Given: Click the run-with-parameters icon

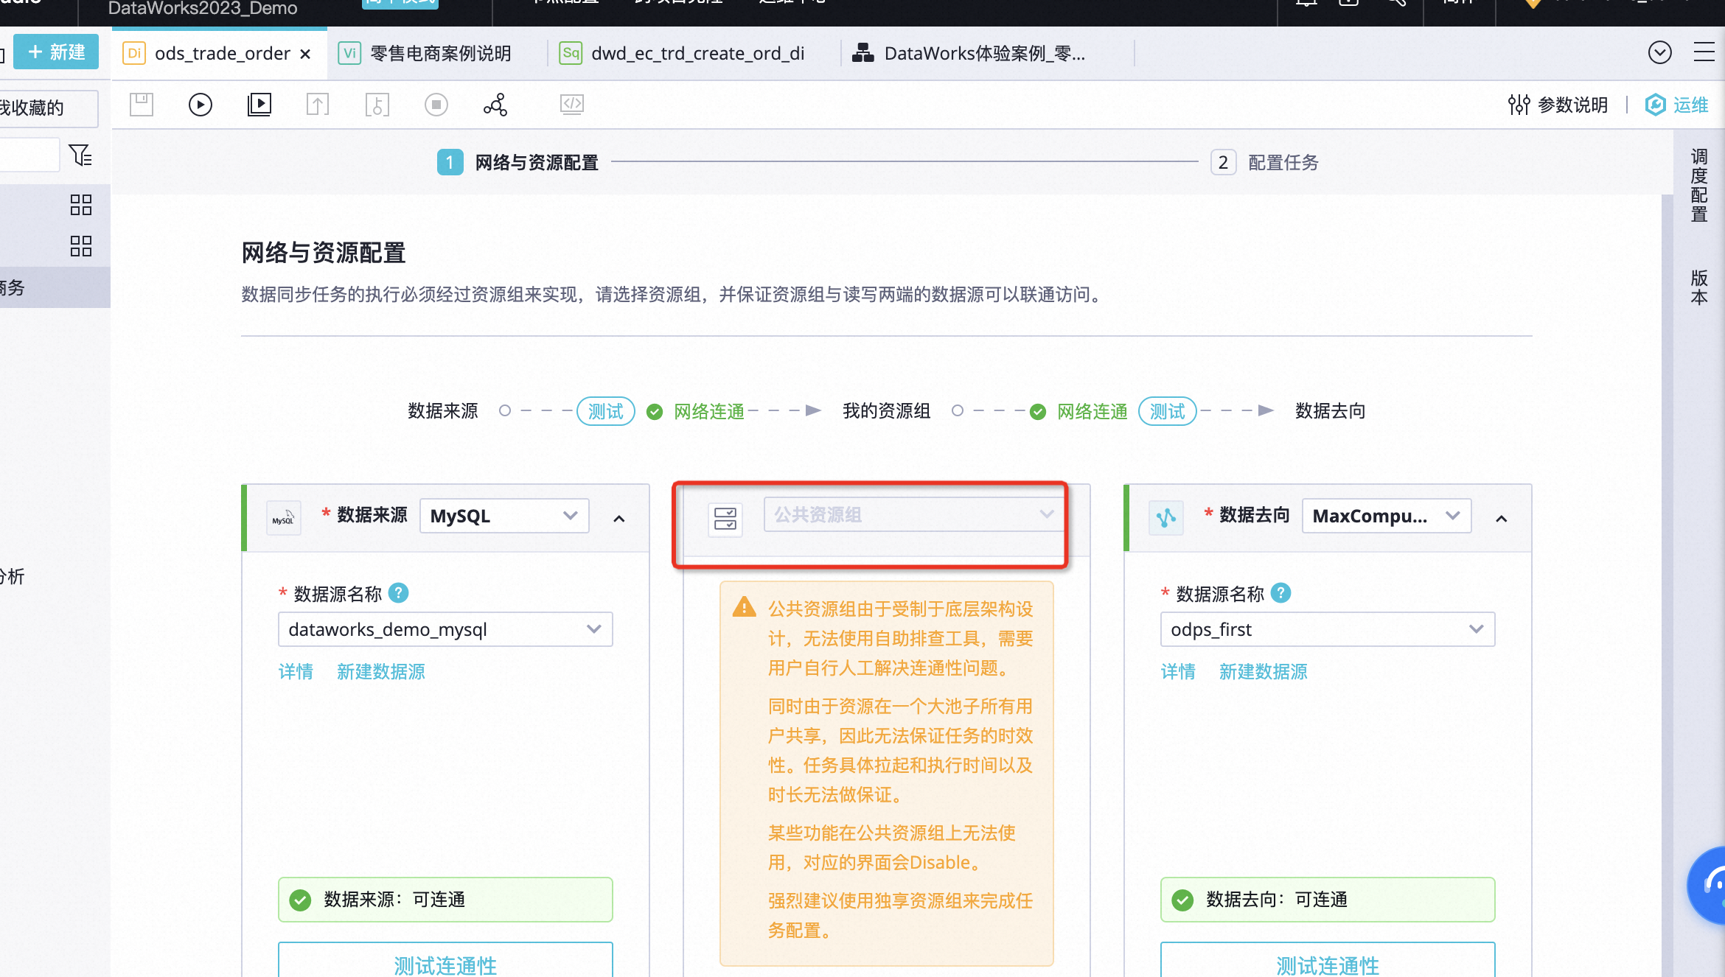Looking at the screenshot, I should coord(259,105).
